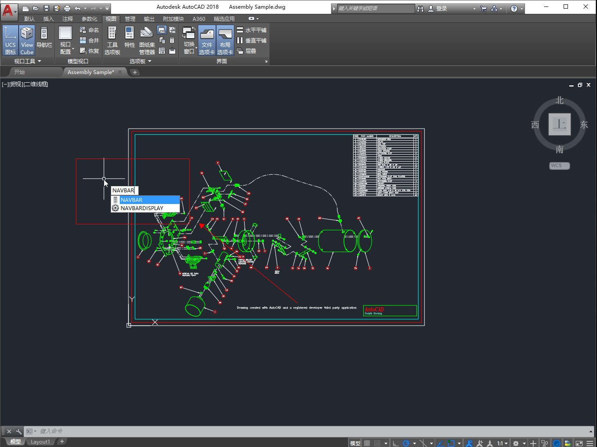
Task: Open the command line customize wrench icon
Action: (19, 431)
